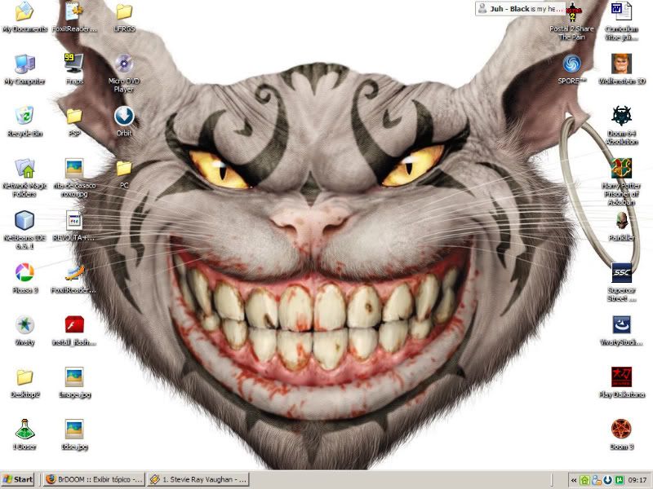Viewport: 653px width, 489px height.
Task: Switch to Stevie Ray Vaughan taskbar window
Action: click(198, 479)
